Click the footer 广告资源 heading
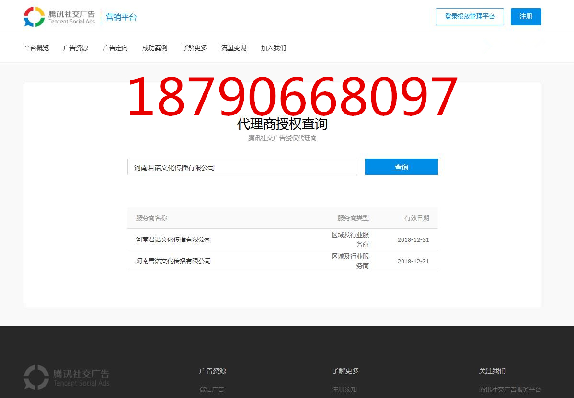 pyautogui.click(x=213, y=371)
